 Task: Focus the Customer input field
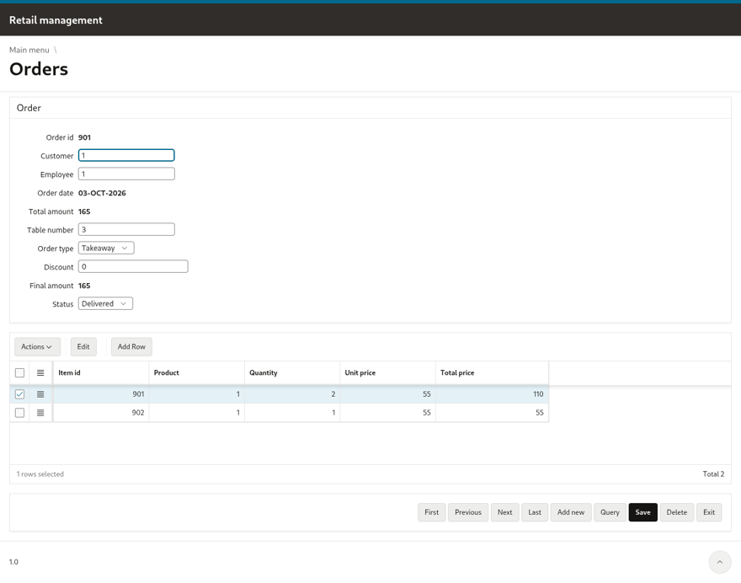pos(126,155)
